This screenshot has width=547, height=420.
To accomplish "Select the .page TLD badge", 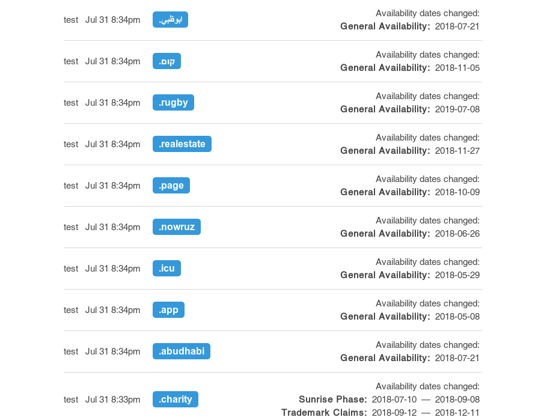I will tap(171, 186).
